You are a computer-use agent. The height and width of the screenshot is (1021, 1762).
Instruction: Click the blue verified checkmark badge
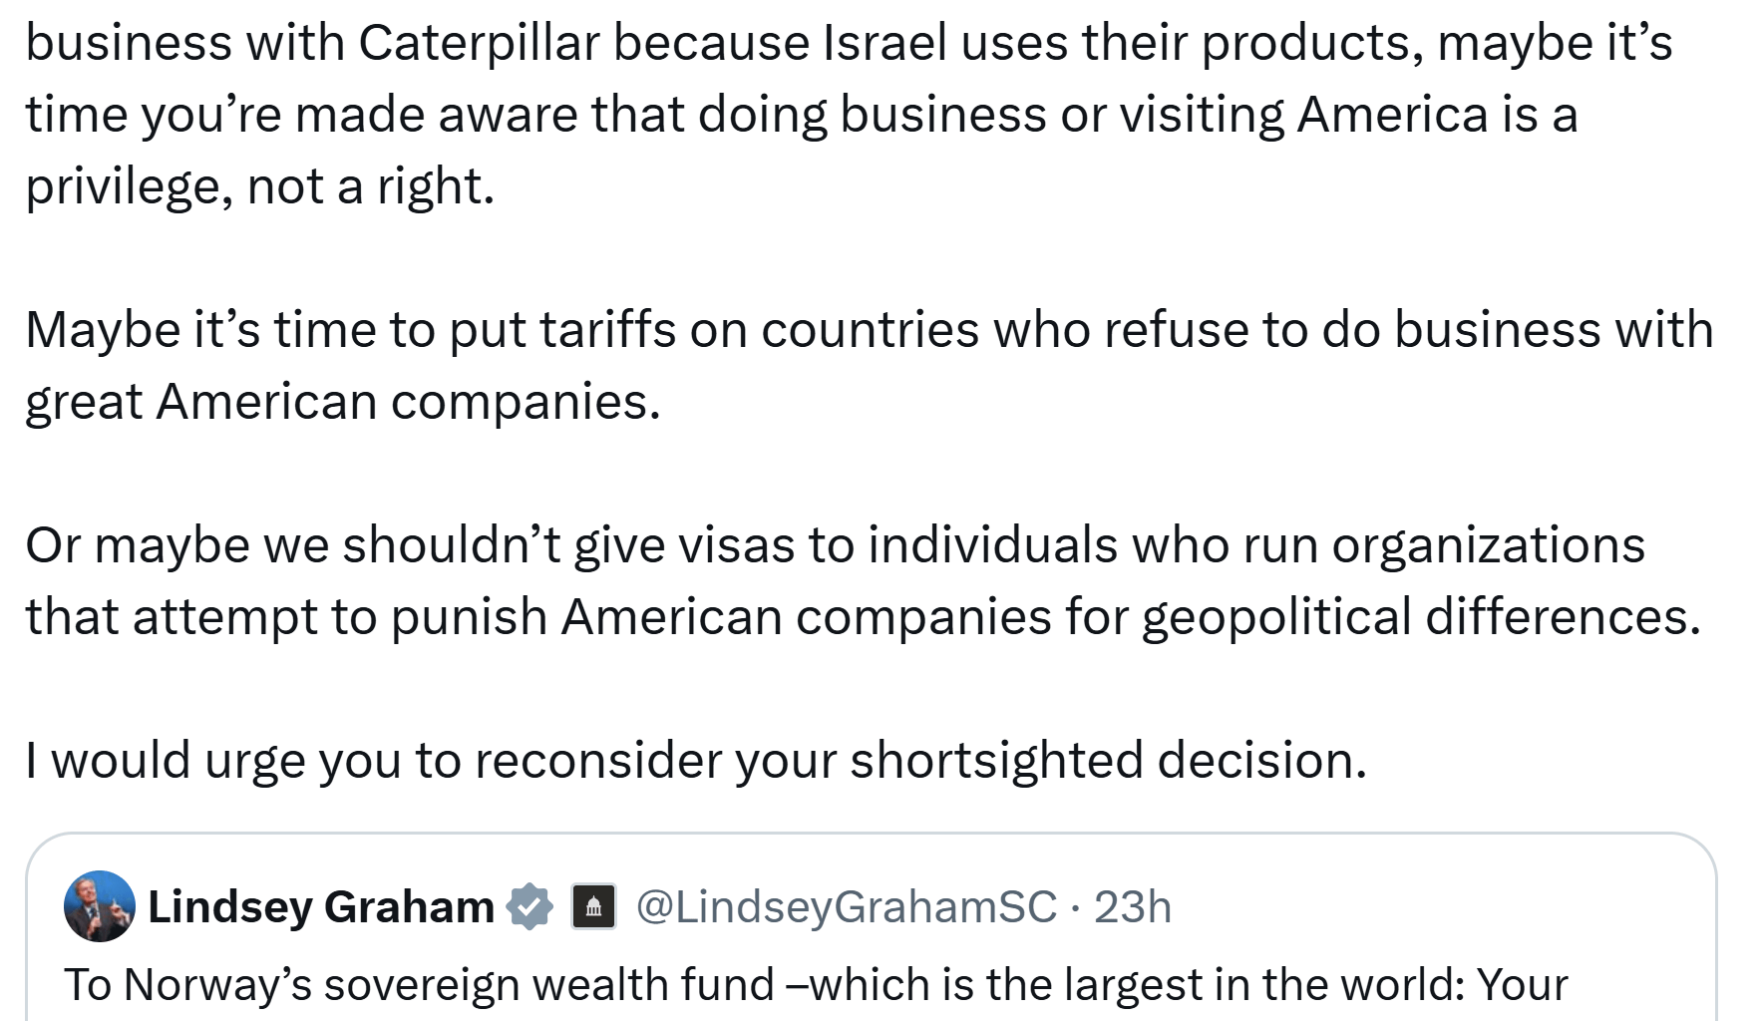(x=529, y=906)
